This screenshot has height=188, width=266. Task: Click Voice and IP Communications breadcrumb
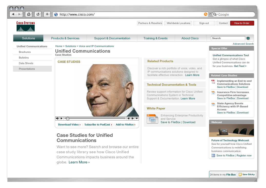tap(96, 46)
